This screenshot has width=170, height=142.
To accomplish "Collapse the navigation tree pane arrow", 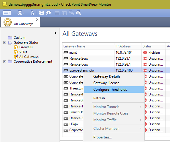I will pyautogui.click(x=55, y=33).
